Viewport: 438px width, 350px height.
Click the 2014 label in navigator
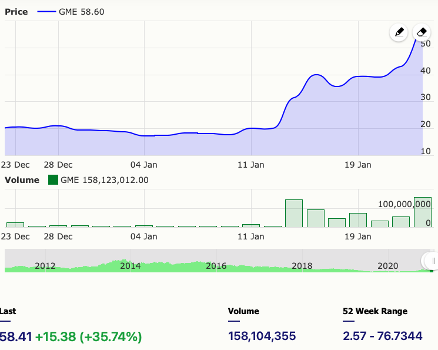[130, 265]
